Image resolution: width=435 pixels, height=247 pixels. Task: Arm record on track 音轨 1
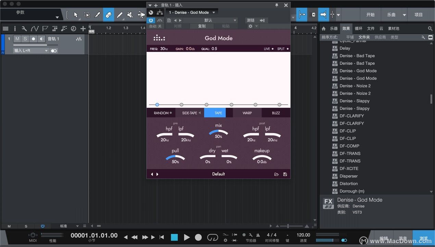(33, 39)
